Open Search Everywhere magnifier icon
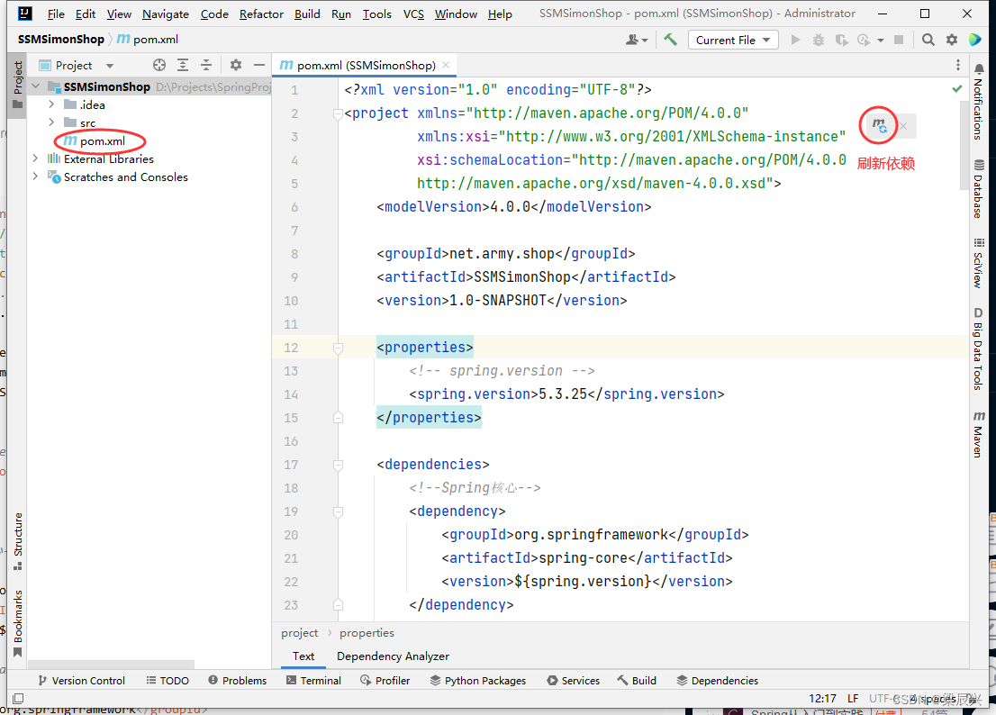 928,40
